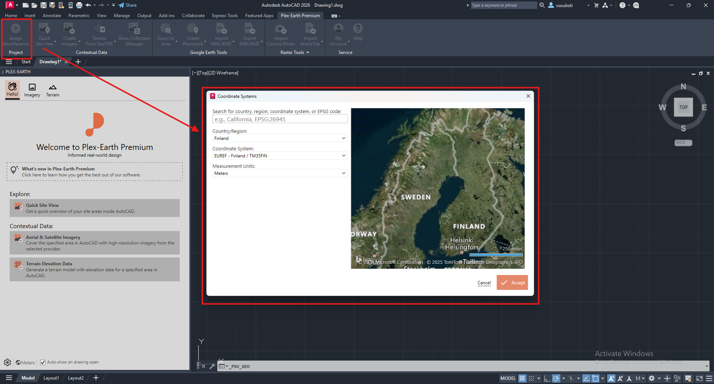Toggle annotation objects visibility button
The width and height of the screenshot is (714, 384).
611,378
